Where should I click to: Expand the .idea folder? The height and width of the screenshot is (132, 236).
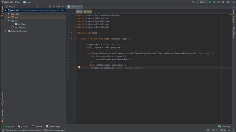tap(9, 14)
